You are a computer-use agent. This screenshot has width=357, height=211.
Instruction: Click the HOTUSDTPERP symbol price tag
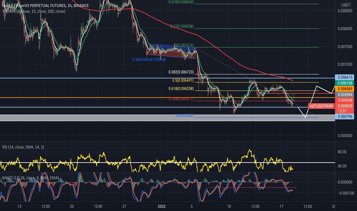pyautogui.click(x=321, y=106)
